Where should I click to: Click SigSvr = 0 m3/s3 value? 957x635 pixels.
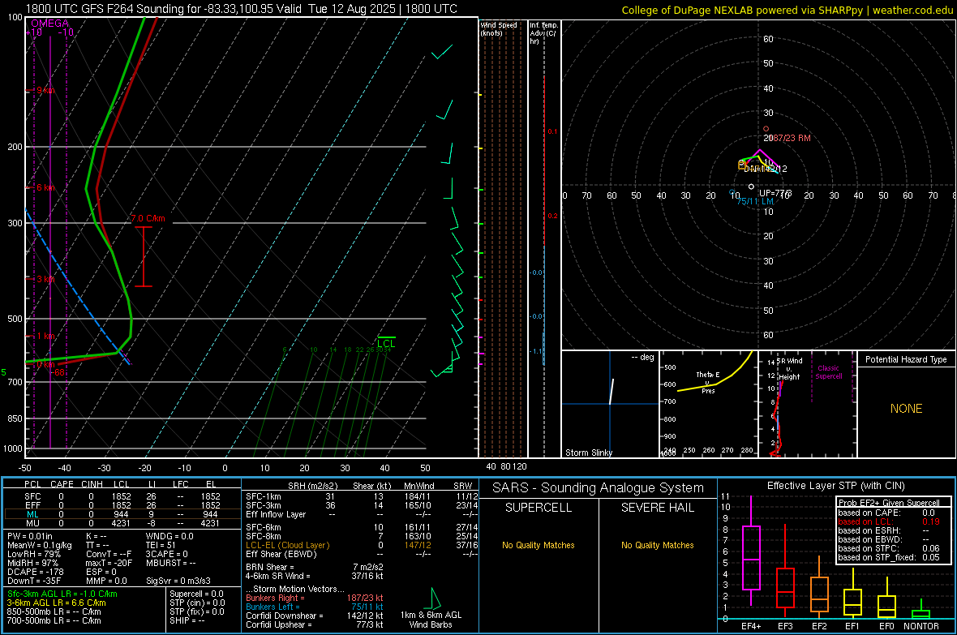[x=178, y=581]
